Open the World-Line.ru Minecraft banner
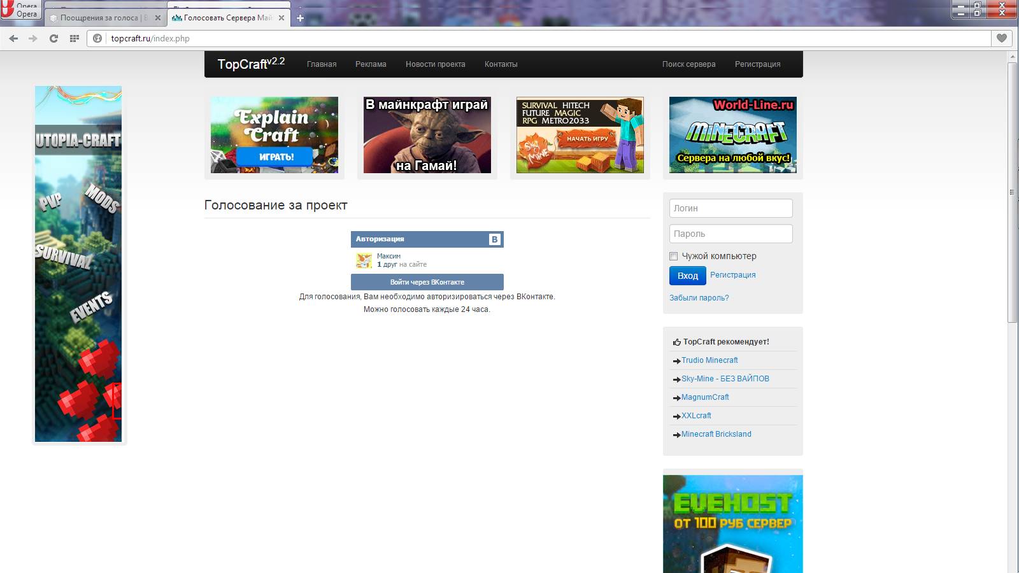This screenshot has height=573, width=1019. 733,135
